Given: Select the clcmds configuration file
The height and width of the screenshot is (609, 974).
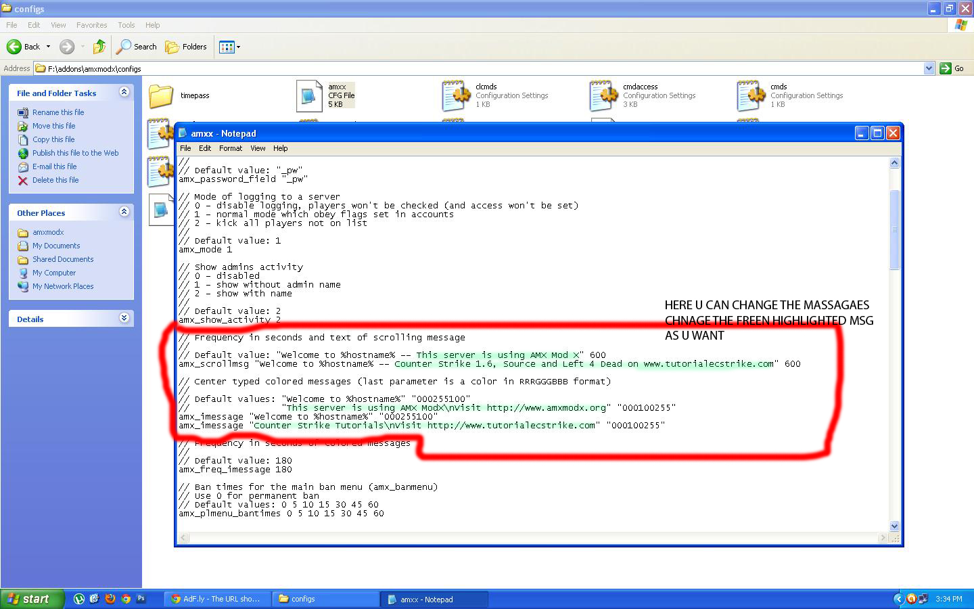Looking at the screenshot, I should pos(495,95).
